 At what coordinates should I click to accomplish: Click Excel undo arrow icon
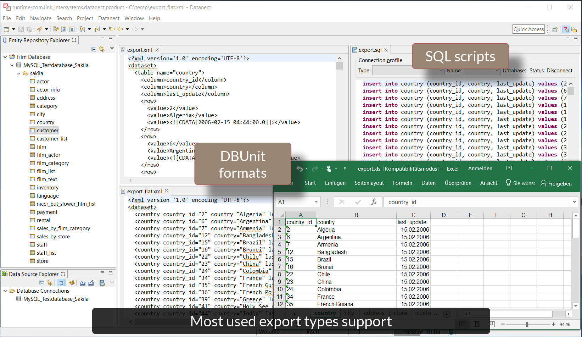pyautogui.click(x=300, y=169)
